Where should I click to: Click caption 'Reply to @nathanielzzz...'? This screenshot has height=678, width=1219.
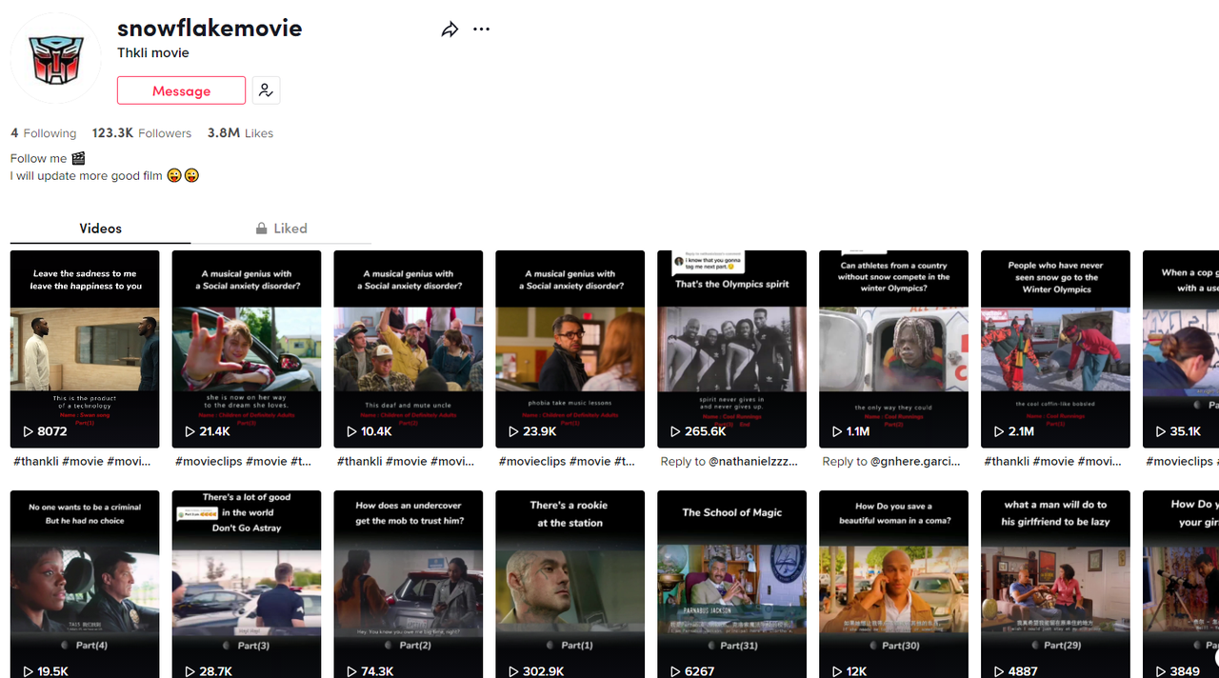pyautogui.click(x=729, y=461)
